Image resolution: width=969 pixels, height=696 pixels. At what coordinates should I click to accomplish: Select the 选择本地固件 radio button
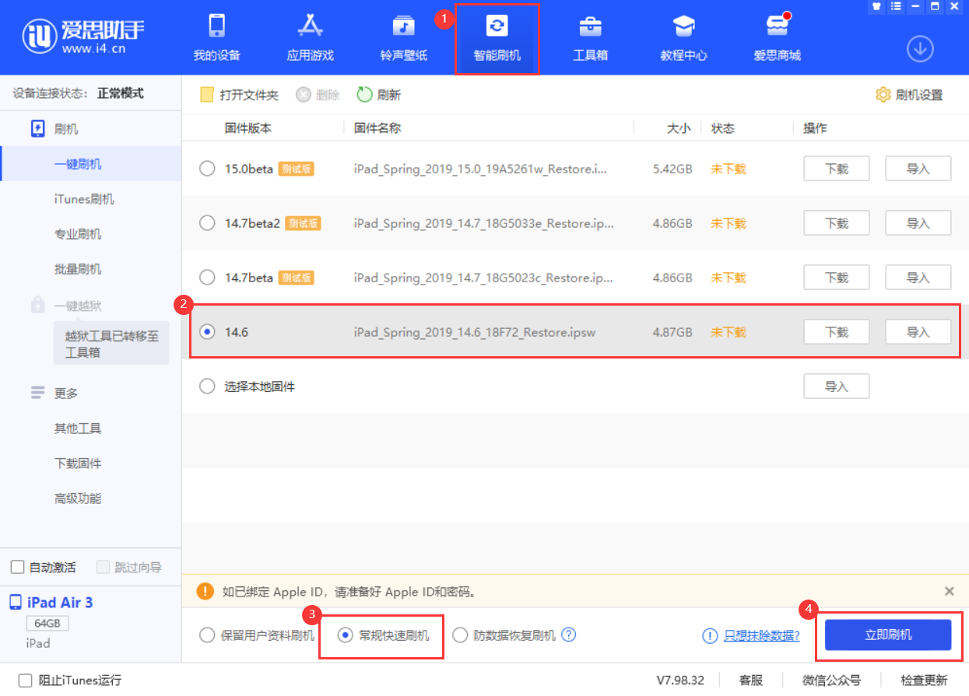pos(207,386)
